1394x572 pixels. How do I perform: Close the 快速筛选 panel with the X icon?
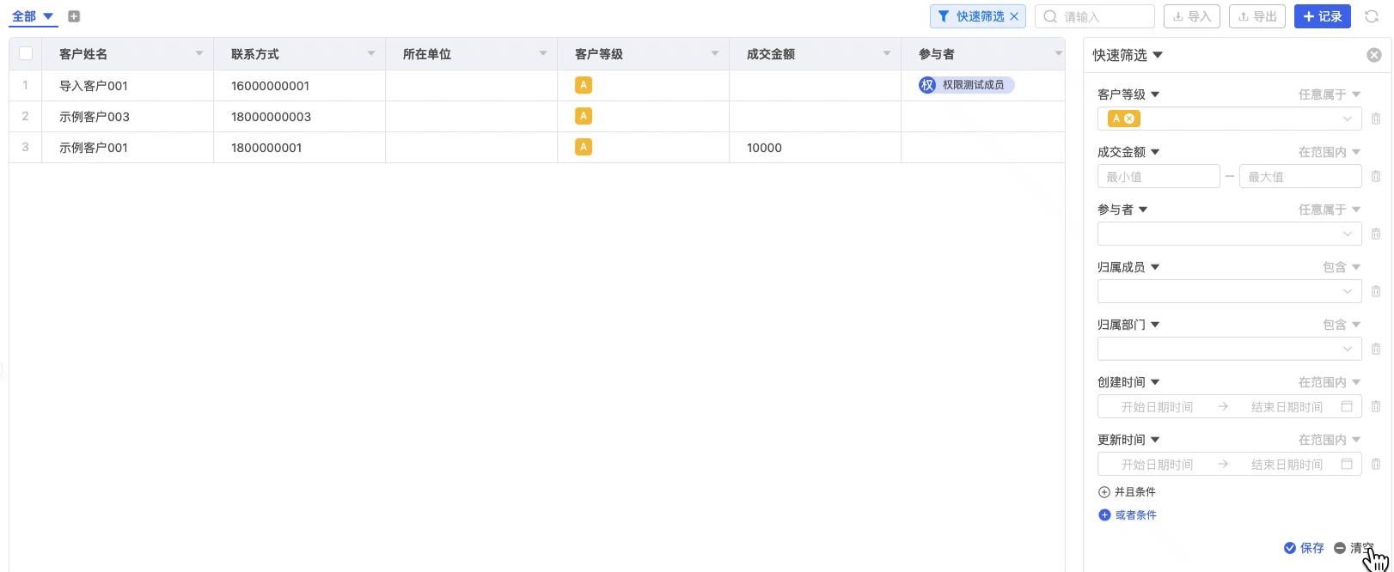[x=1373, y=55]
